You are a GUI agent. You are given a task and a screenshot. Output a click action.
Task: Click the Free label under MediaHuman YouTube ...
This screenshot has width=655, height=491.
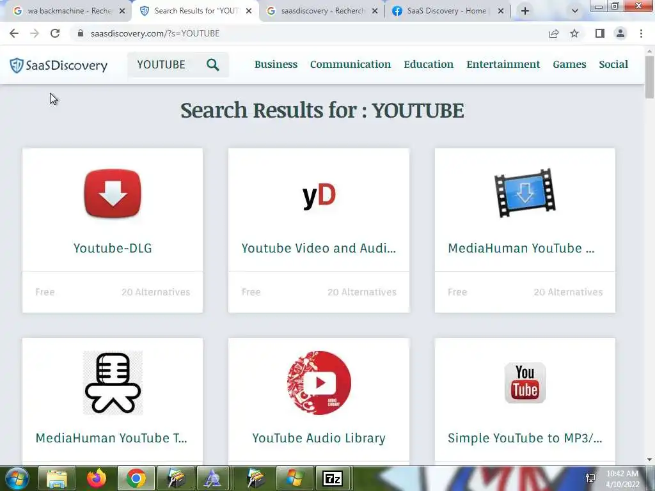[x=457, y=292]
